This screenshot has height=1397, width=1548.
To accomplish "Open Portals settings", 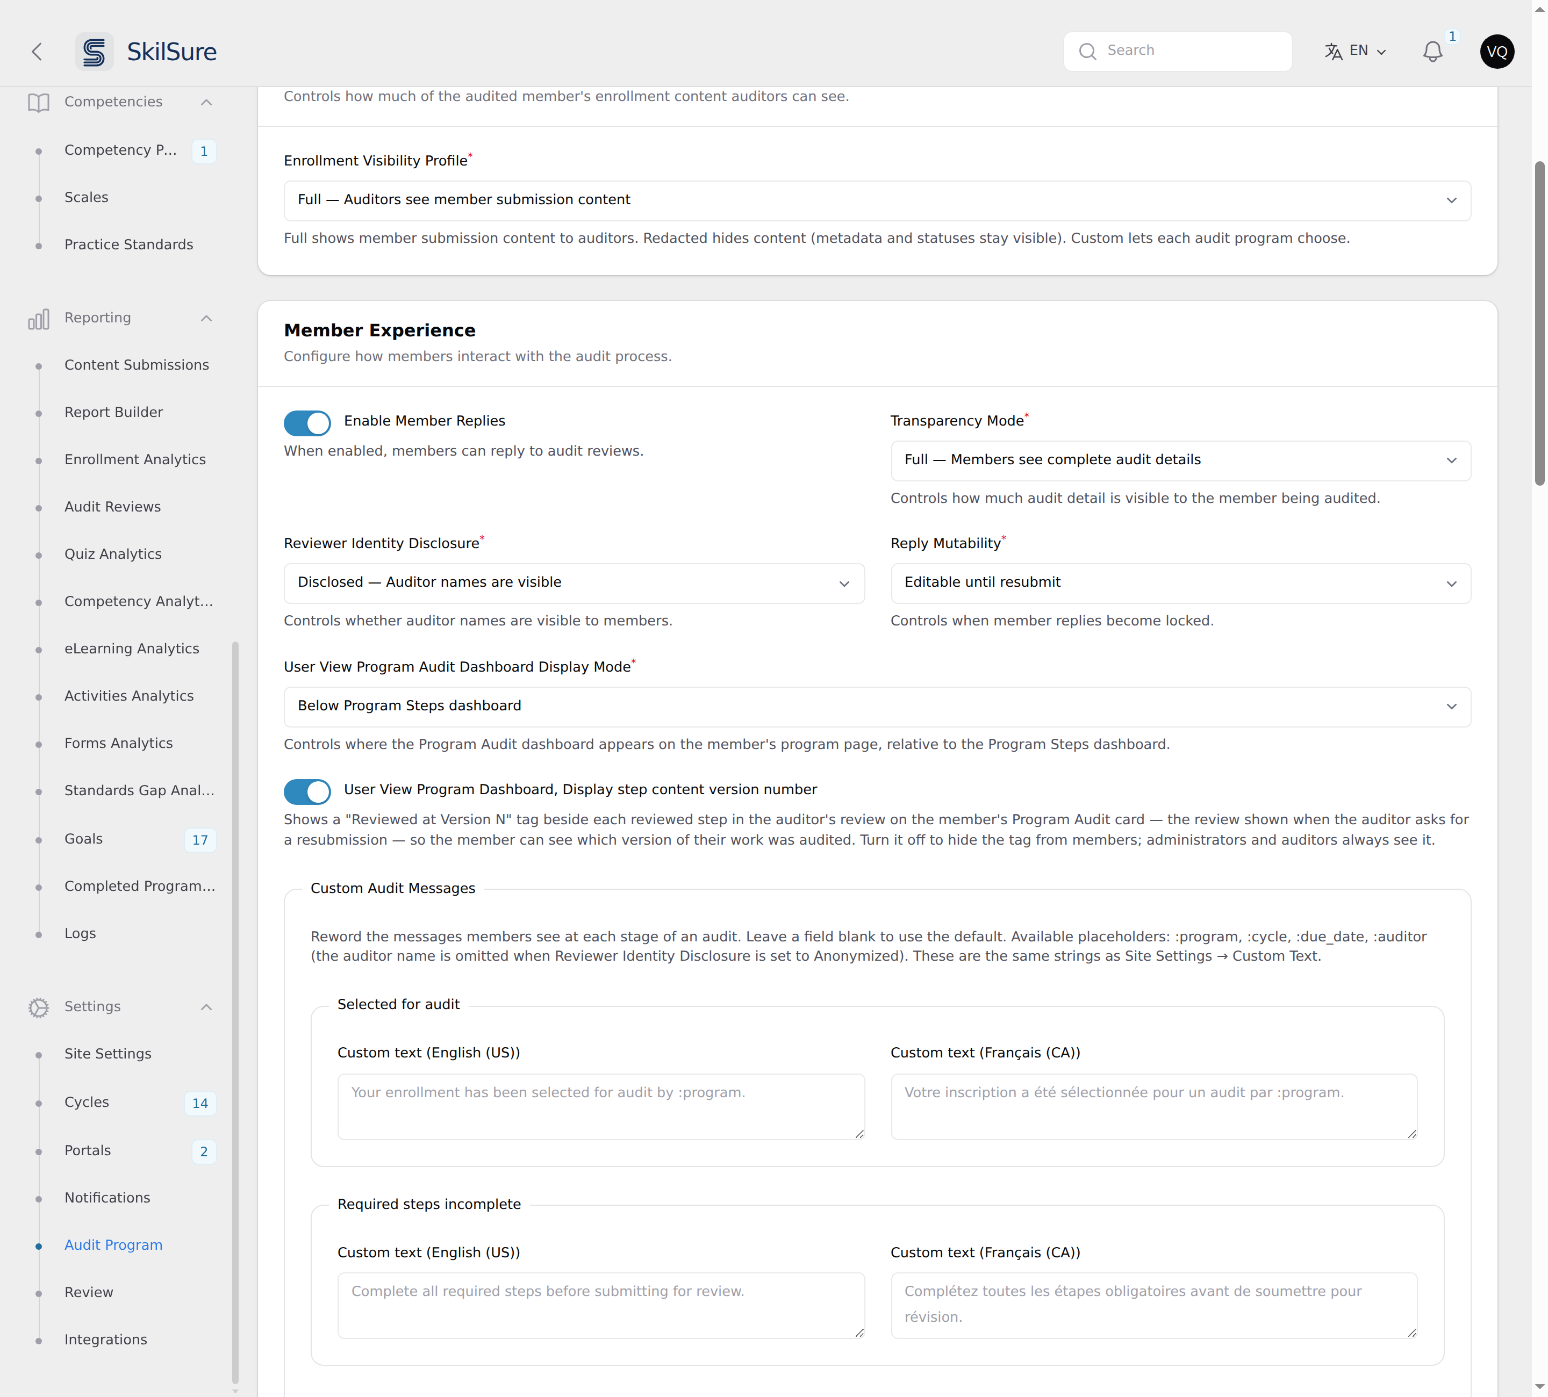I will click(x=88, y=1150).
